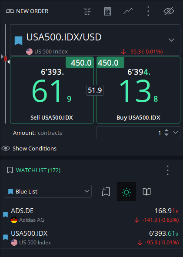Click Sell USA500.IDX price button

coord(52,90)
